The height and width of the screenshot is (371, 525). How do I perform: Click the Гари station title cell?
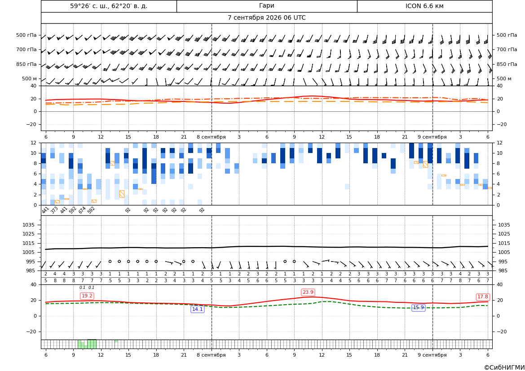267,6
